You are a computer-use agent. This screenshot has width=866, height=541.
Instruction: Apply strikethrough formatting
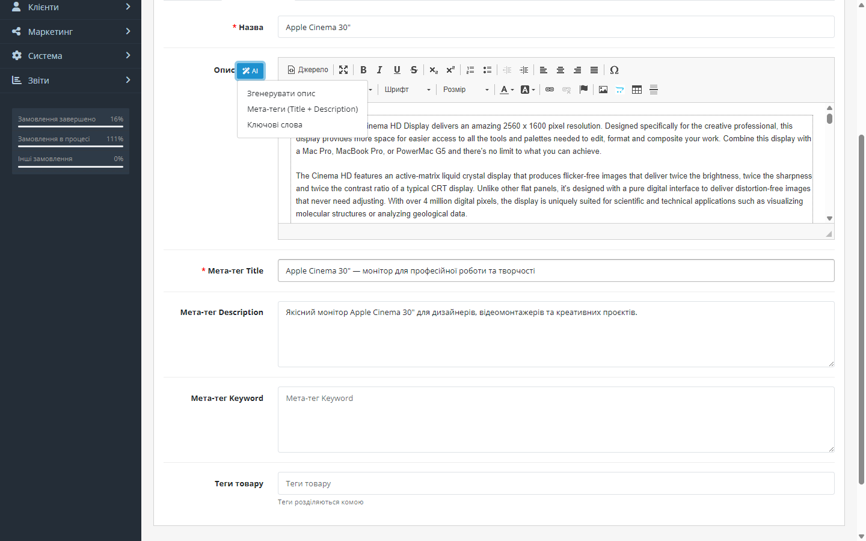pyautogui.click(x=414, y=70)
